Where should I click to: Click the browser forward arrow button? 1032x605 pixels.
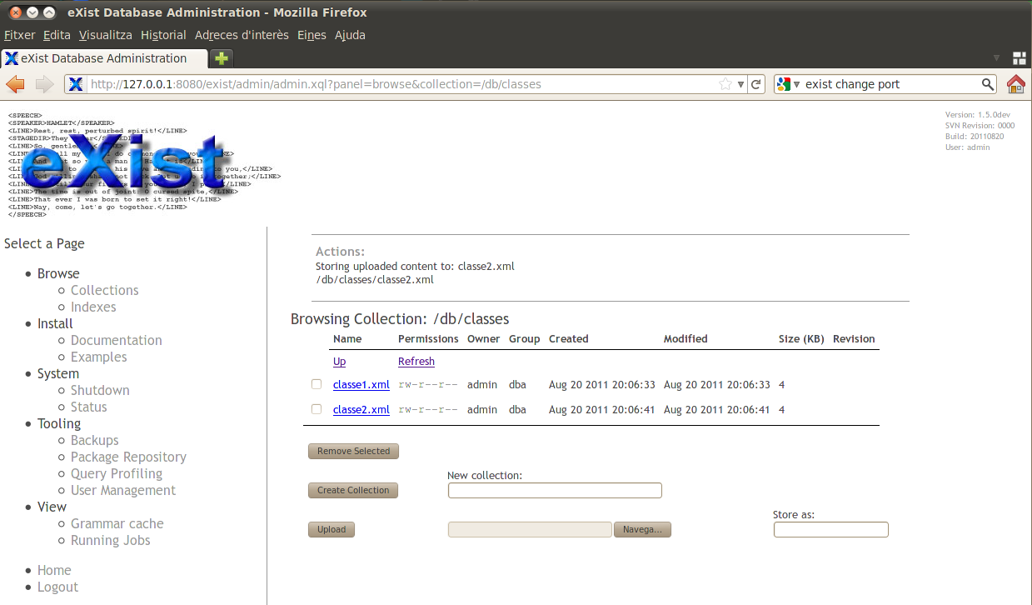pyautogui.click(x=44, y=84)
